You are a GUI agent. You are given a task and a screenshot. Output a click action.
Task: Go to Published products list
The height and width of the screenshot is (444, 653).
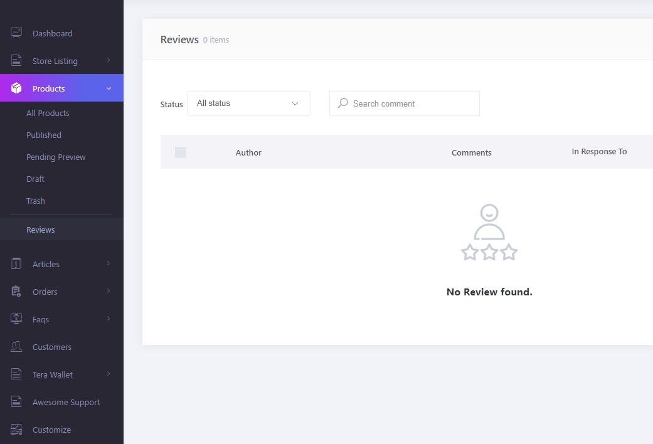pyautogui.click(x=44, y=135)
